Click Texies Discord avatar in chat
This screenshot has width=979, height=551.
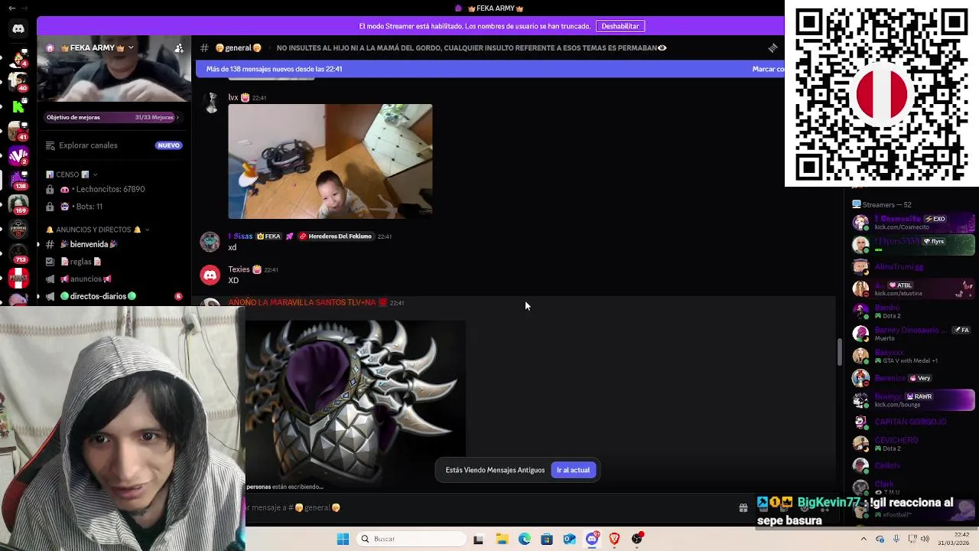coord(210,275)
